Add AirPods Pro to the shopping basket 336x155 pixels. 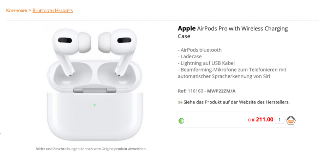click(x=291, y=120)
